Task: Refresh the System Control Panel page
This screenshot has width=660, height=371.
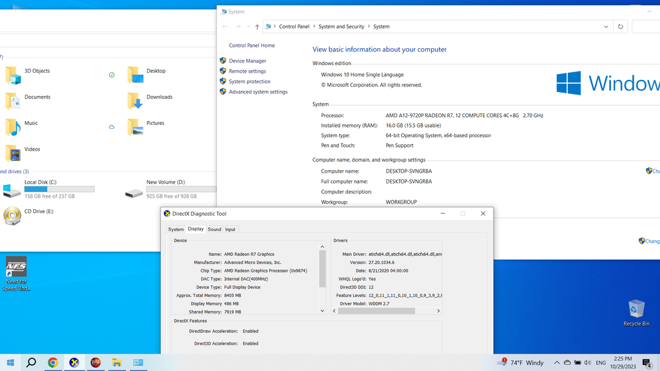Action: (x=621, y=26)
